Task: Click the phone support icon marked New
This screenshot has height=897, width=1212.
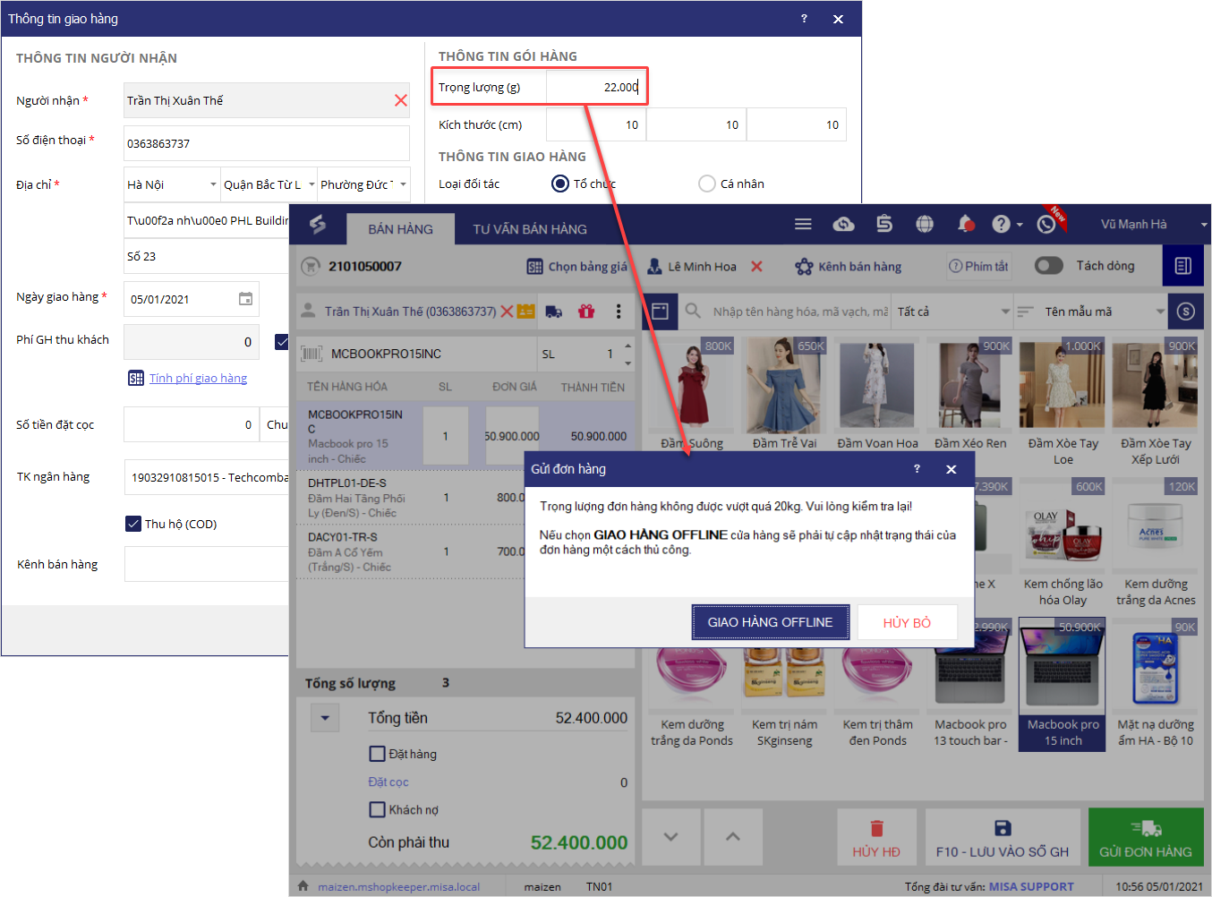Action: pyautogui.click(x=1046, y=224)
